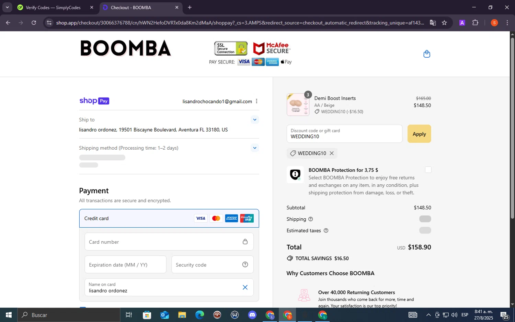Open the Extensions puzzle menu

(475, 23)
